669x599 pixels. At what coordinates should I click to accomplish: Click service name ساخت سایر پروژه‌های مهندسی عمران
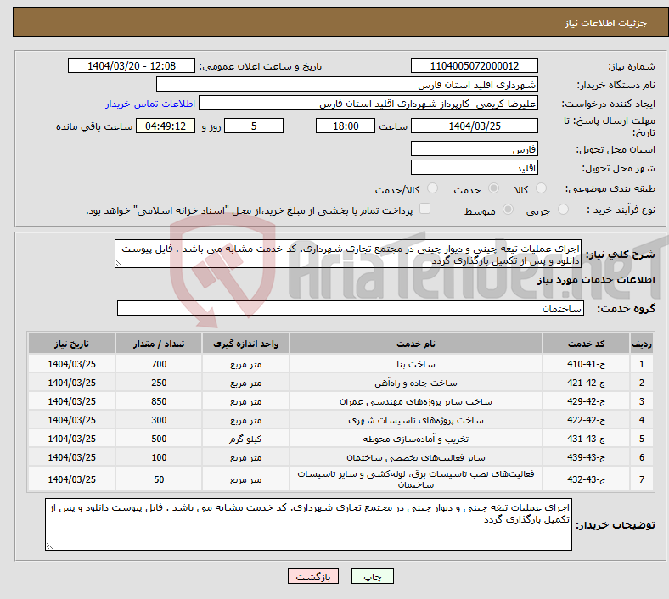[x=416, y=402]
